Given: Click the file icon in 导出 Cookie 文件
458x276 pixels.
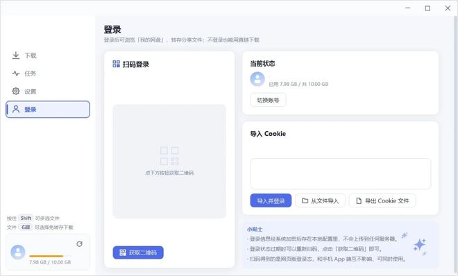Looking at the screenshot, I should point(359,200).
